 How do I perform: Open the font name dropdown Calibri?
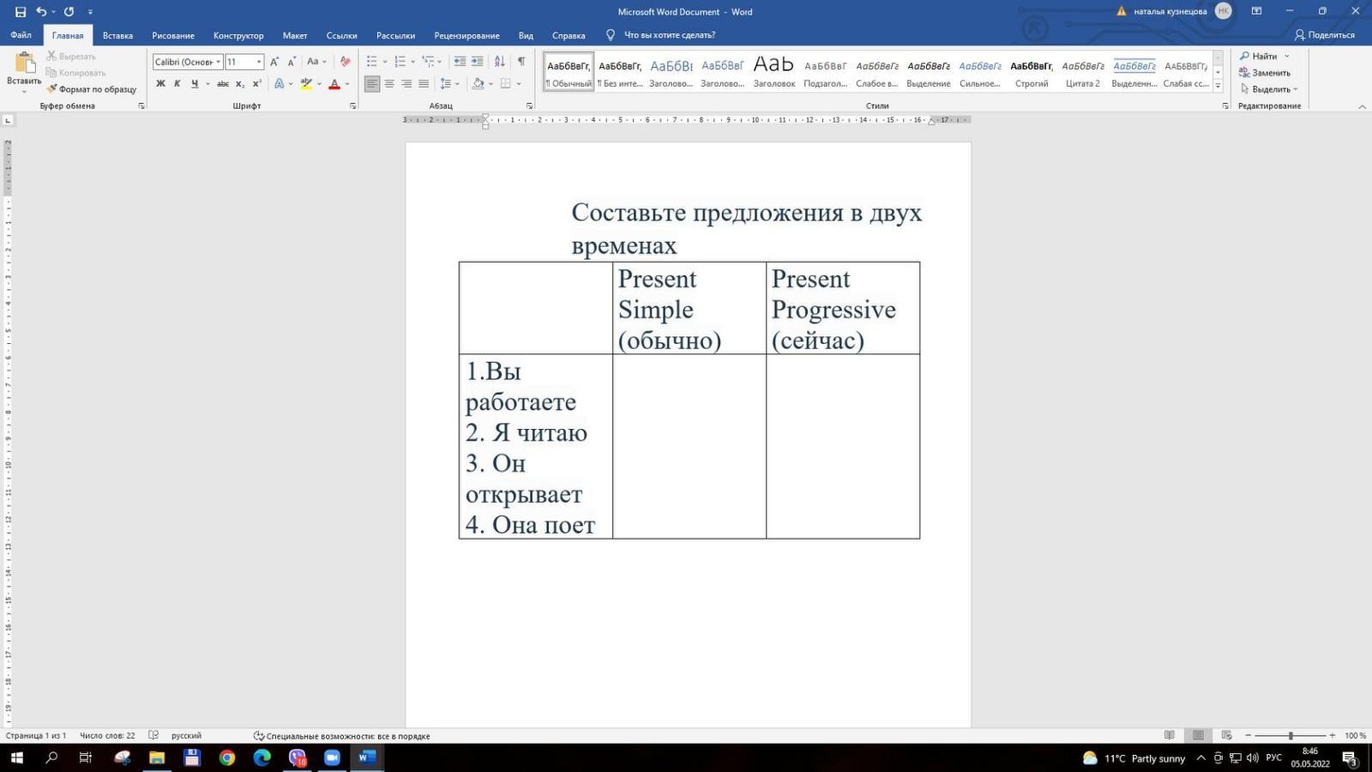click(x=218, y=62)
